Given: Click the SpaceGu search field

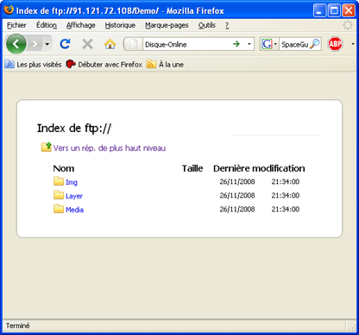Looking at the screenshot, I should (x=294, y=44).
